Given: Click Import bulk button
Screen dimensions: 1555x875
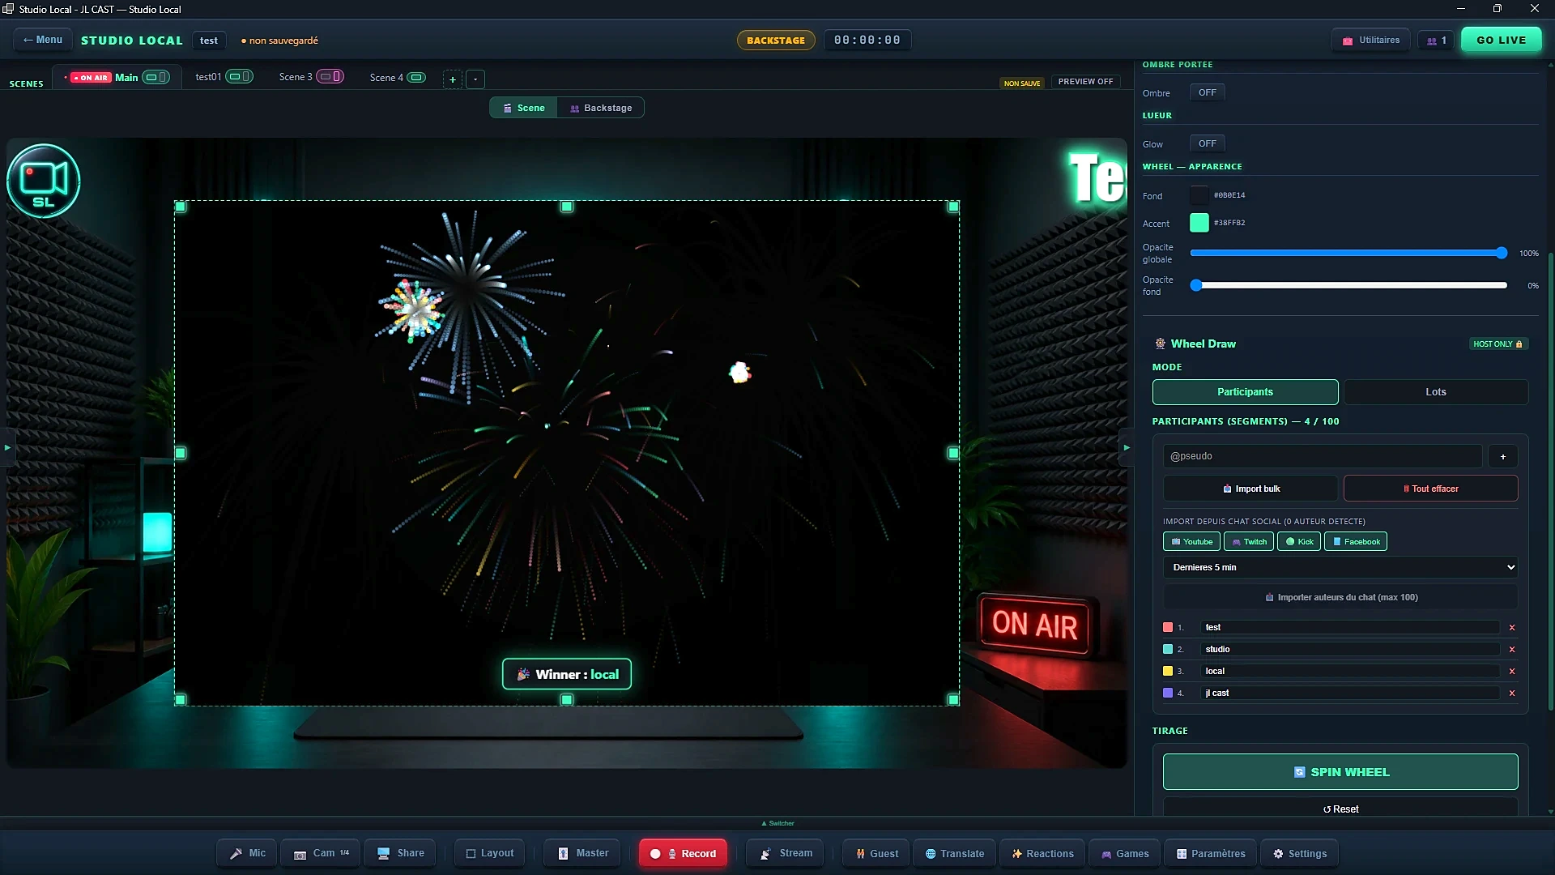Looking at the screenshot, I should pos(1250,489).
